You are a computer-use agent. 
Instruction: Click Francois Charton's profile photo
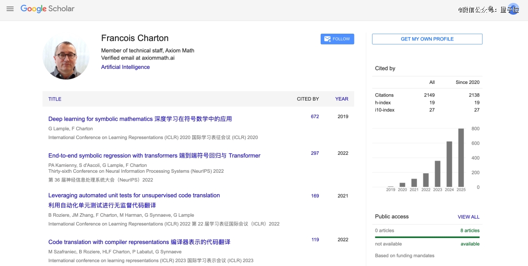(x=66, y=56)
